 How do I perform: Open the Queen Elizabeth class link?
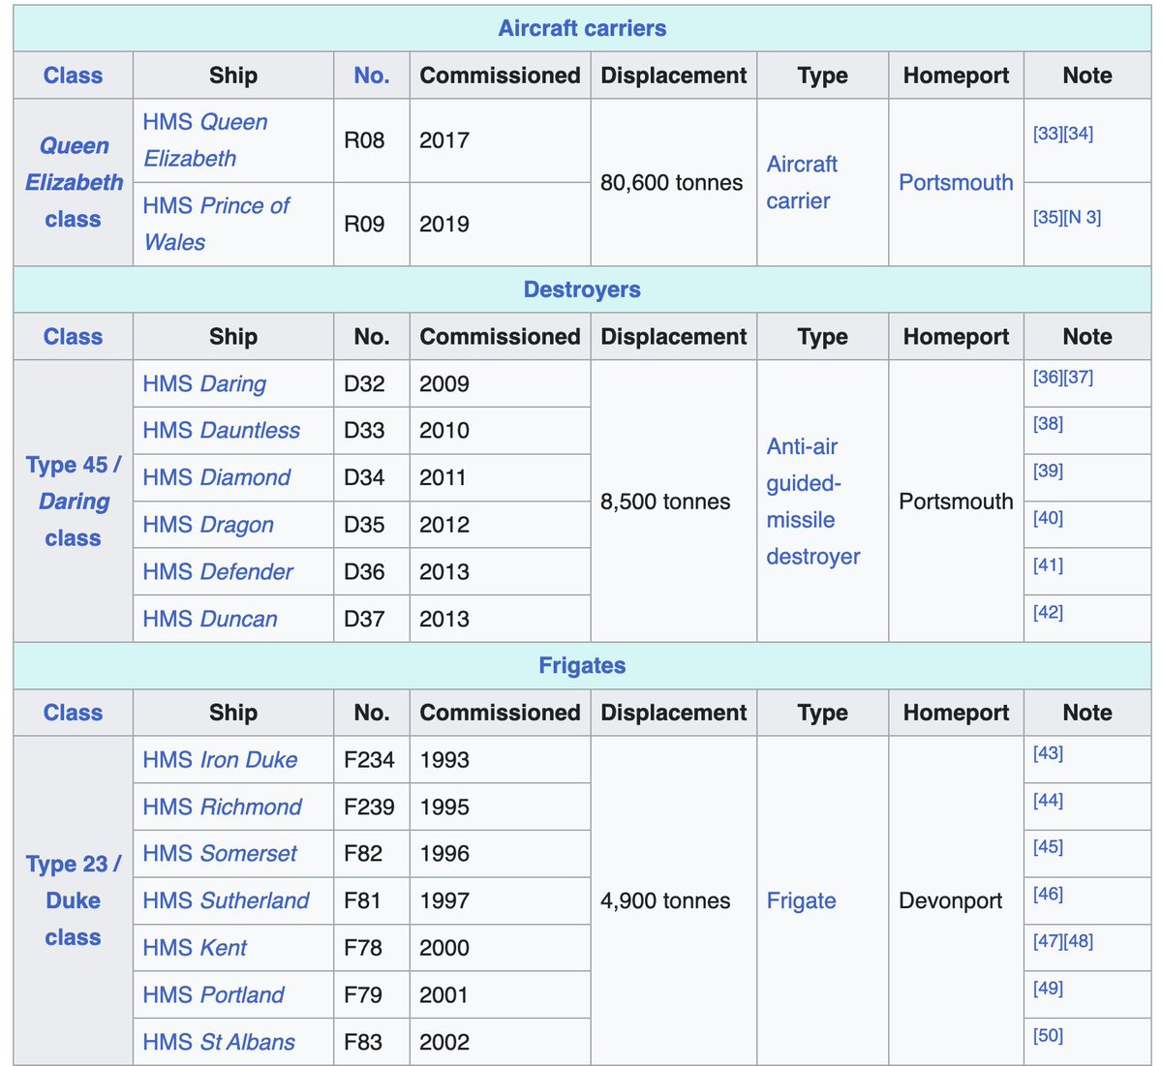pos(74,182)
